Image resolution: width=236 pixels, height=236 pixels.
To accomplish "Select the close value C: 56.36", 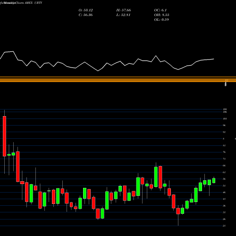I will (85, 15).
